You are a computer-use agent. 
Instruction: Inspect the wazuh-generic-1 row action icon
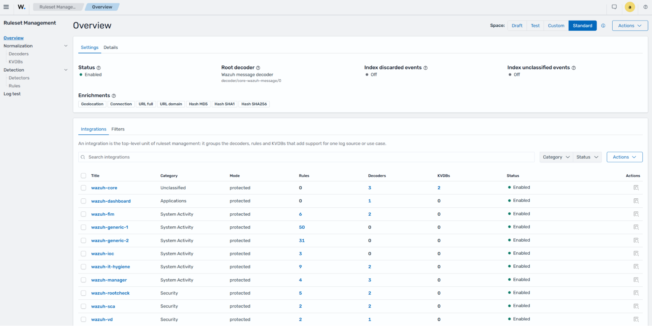click(x=636, y=227)
